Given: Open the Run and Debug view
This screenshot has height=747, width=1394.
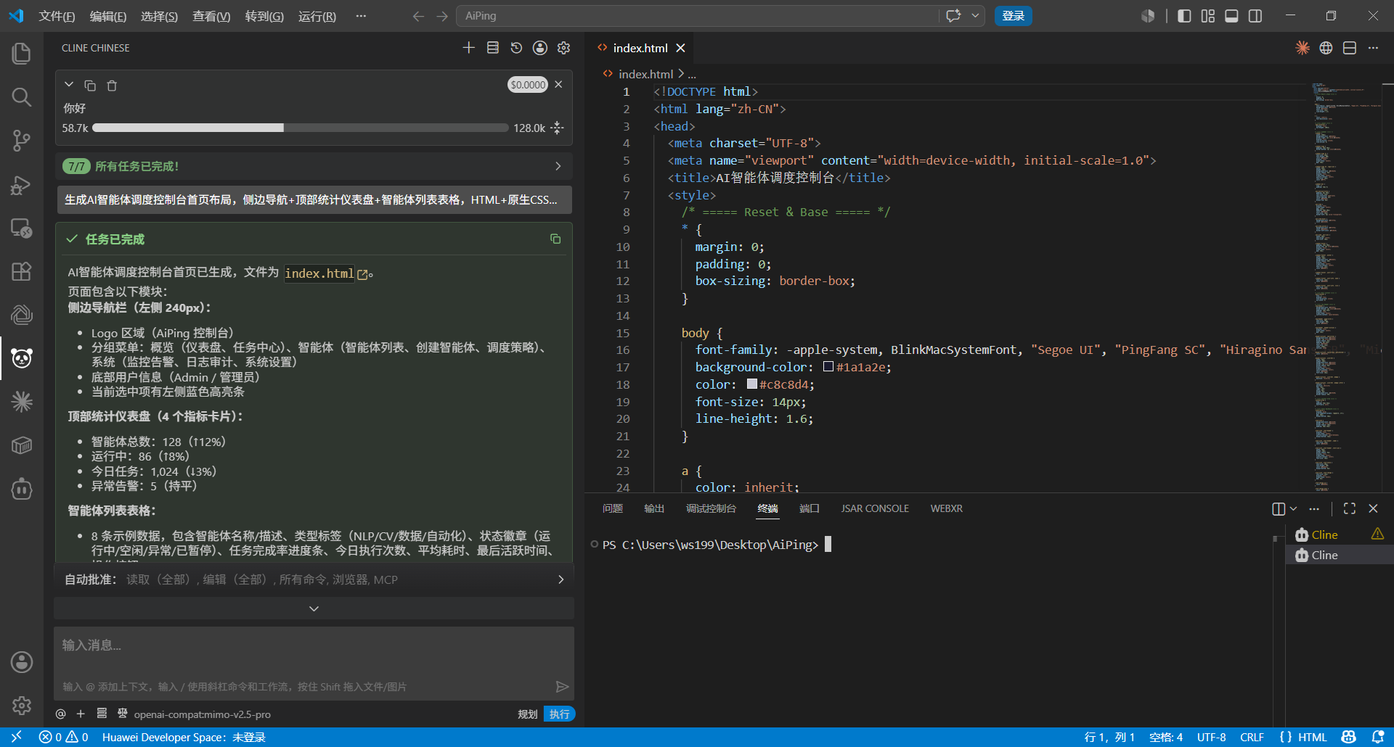Looking at the screenshot, I should pyautogui.click(x=22, y=185).
